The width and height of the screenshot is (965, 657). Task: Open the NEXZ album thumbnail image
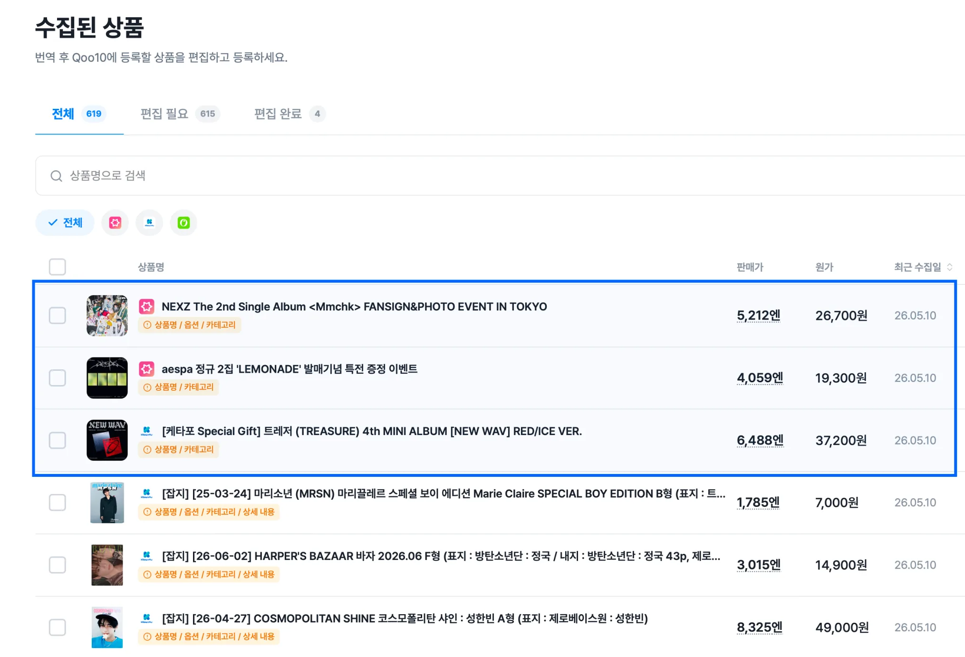pos(107,316)
